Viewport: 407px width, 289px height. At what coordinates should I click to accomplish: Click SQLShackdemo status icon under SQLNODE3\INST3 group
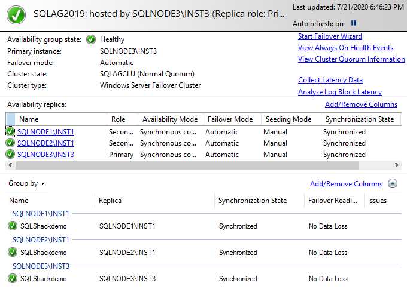[x=13, y=278]
